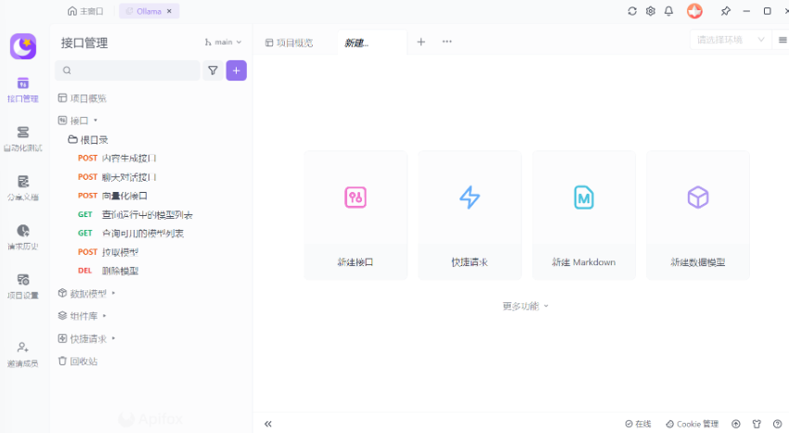Close the Ollama project tab
This screenshot has width=789, height=433.
(x=169, y=11)
